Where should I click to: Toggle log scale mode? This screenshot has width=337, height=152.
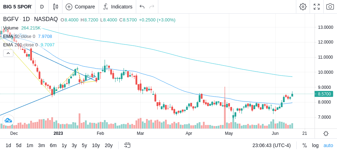tap(315, 146)
